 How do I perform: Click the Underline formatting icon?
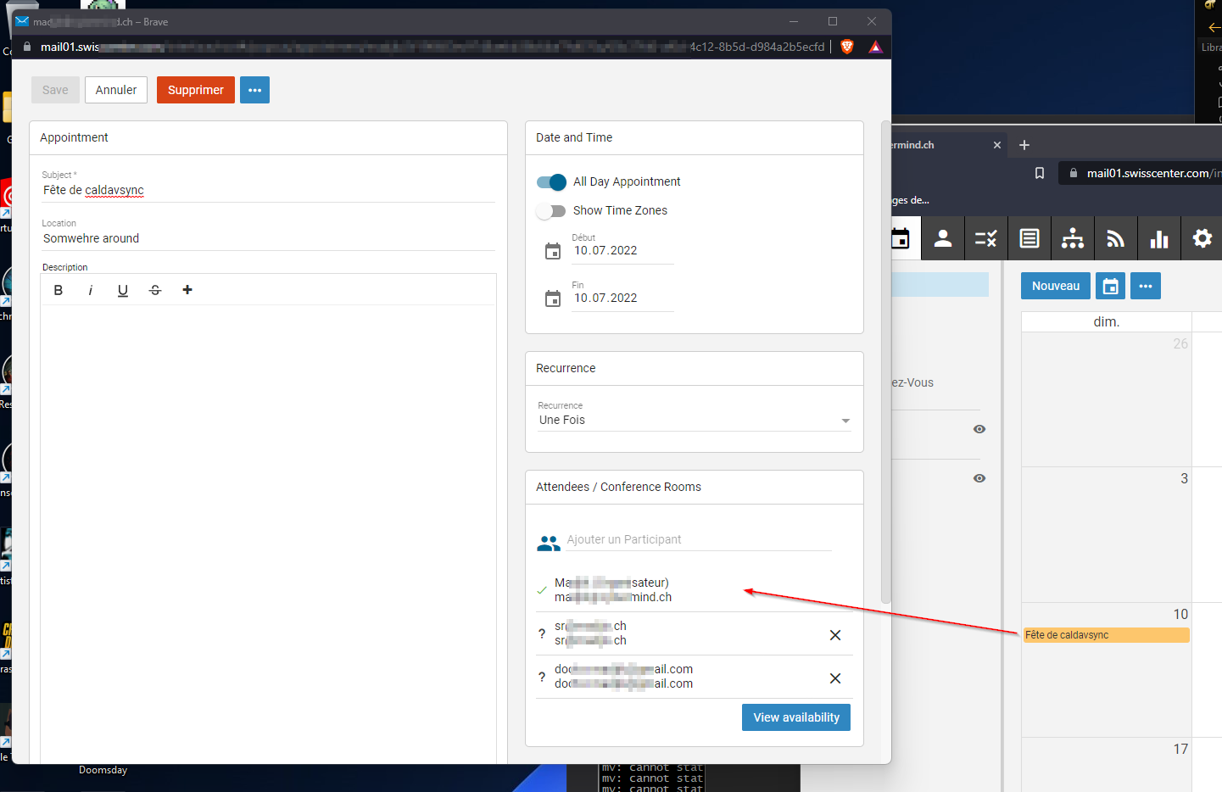[x=123, y=290]
